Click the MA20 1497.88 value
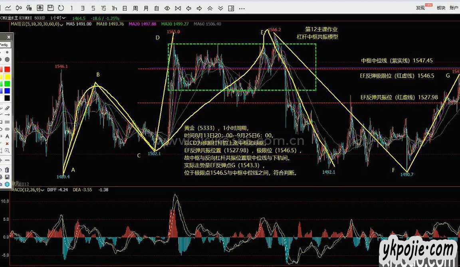Viewport: 460px width, 267px height. pyautogui.click(x=142, y=24)
